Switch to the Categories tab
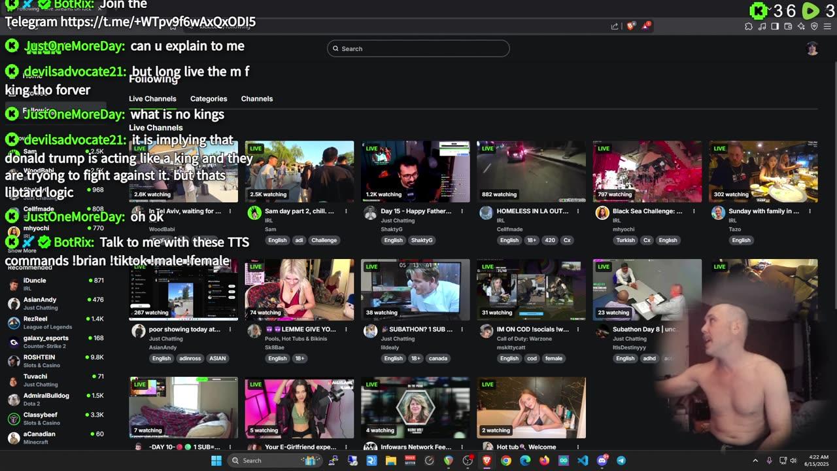The height and width of the screenshot is (471, 837). [209, 99]
